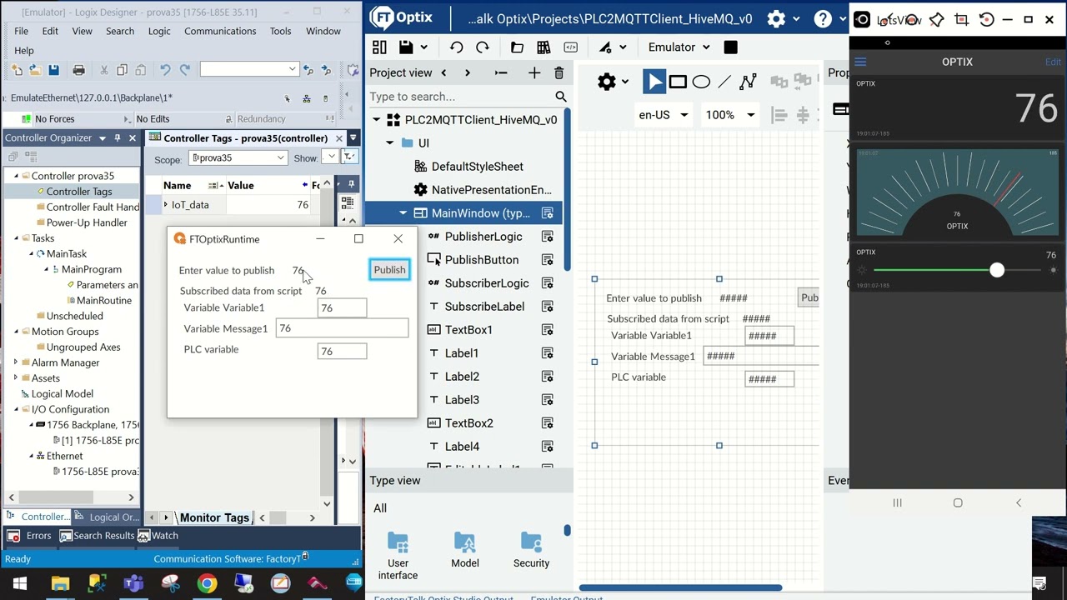Click the hamburger menu in OPTIX phone app
This screenshot has height=600, width=1067.
point(860,62)
